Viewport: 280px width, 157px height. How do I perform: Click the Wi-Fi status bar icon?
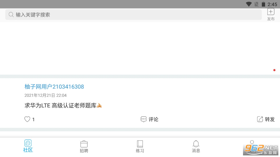click(249, 4)
